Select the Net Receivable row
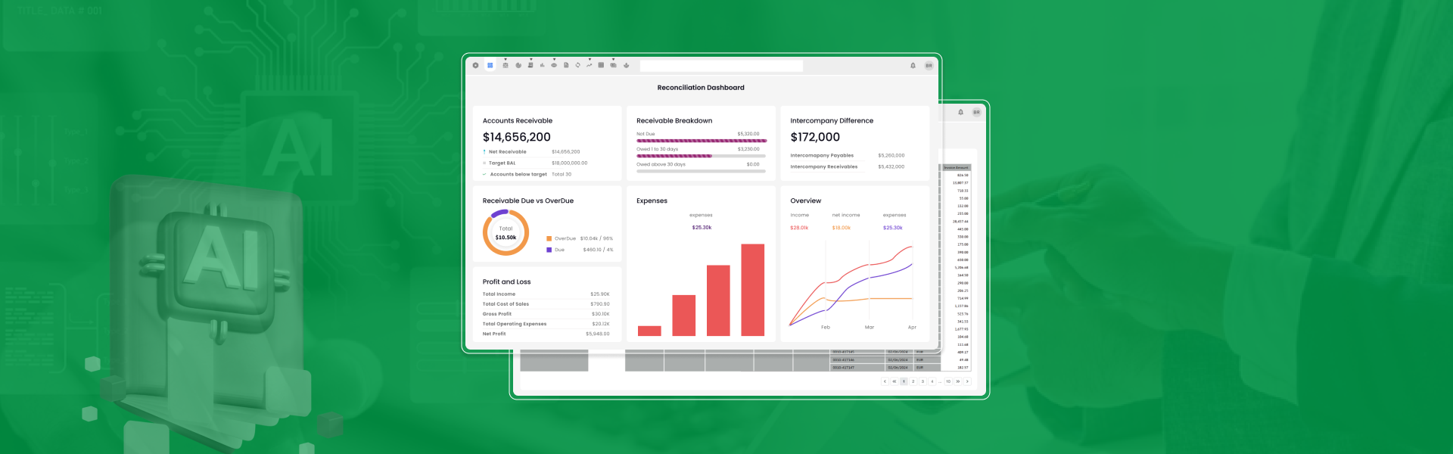Image resolution: width=1453 pixels, height=454 pixels. click(x=531, y=152)
